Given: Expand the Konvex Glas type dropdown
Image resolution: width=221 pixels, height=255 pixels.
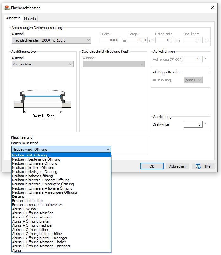Looking at the screenshot, I should point(42,64).
